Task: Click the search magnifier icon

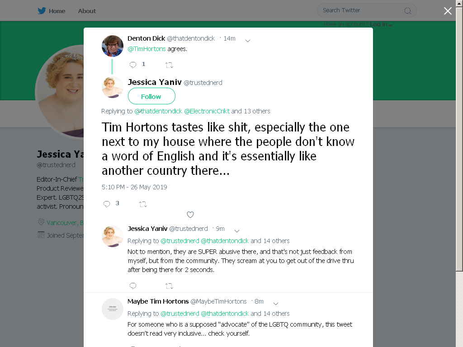Action: coord(407,11)
